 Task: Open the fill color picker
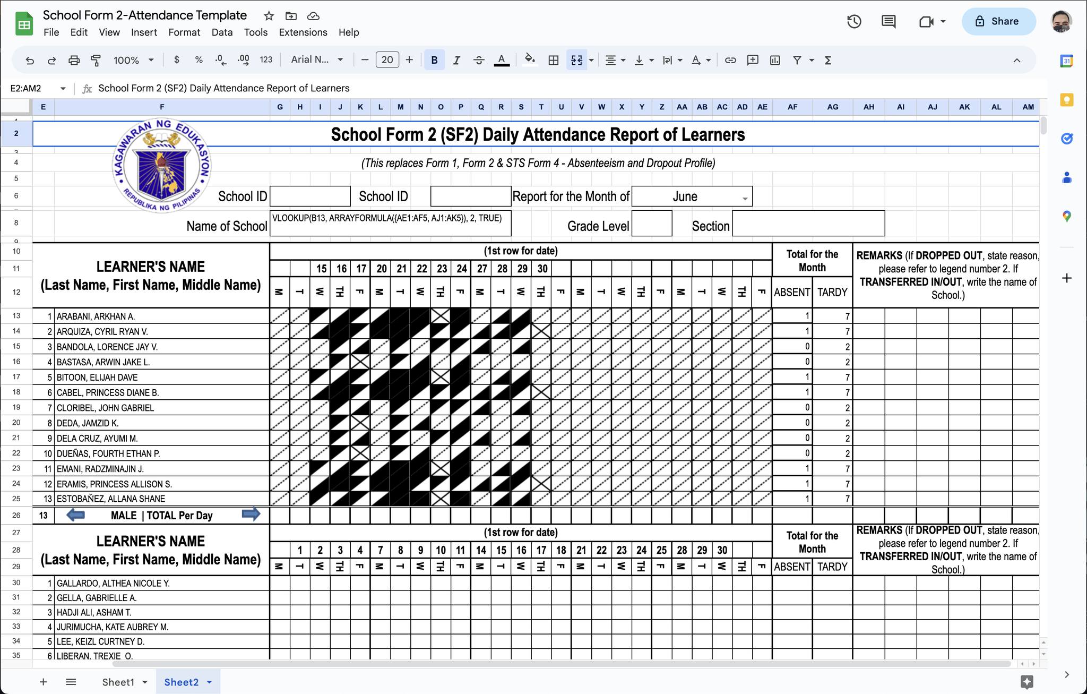pos(529,60)
